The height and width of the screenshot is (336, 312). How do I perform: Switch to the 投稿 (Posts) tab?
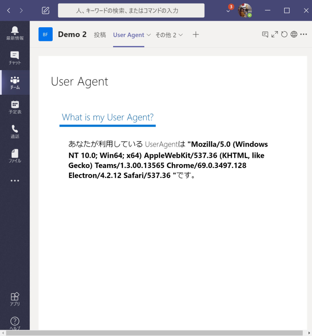[x=100, y=35]
